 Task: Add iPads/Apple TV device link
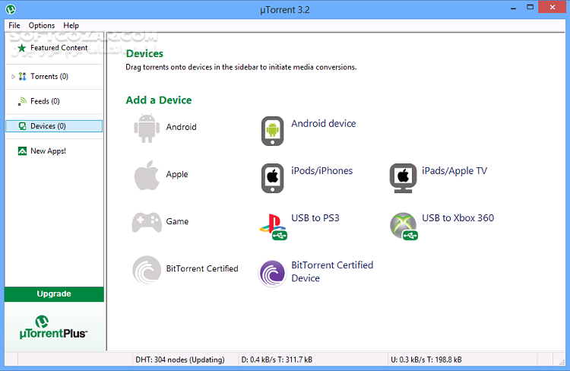coord(454,170)
